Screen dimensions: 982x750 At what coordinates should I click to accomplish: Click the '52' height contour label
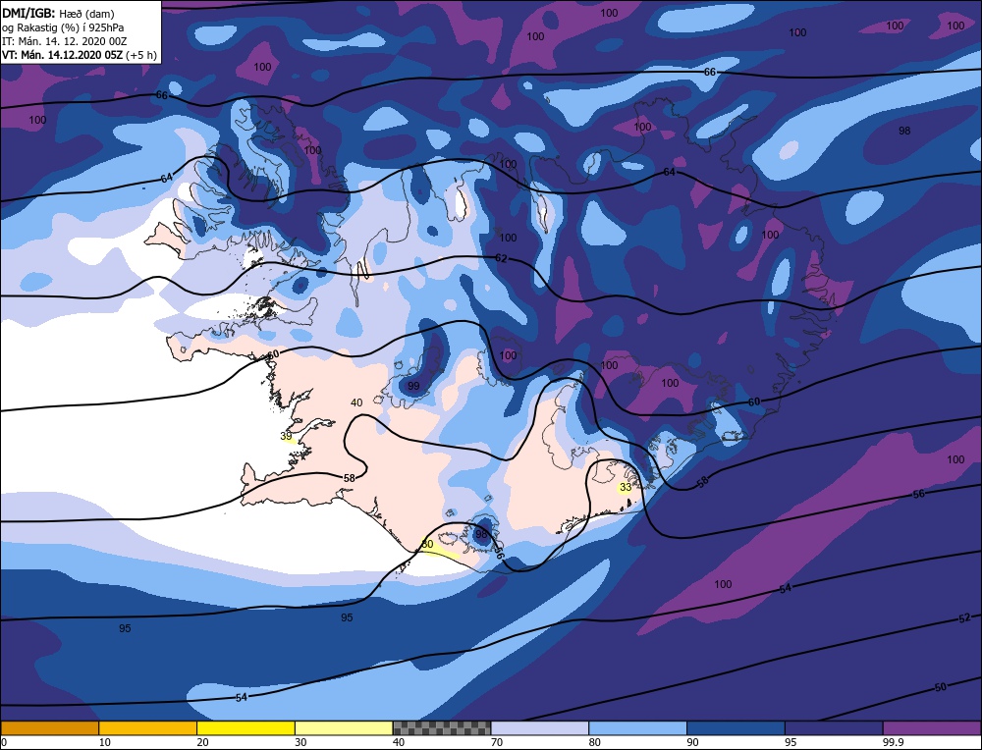(964, 618)
